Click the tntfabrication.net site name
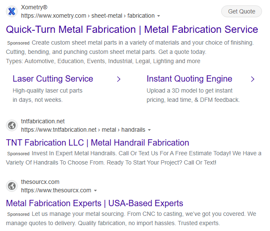 43,121
